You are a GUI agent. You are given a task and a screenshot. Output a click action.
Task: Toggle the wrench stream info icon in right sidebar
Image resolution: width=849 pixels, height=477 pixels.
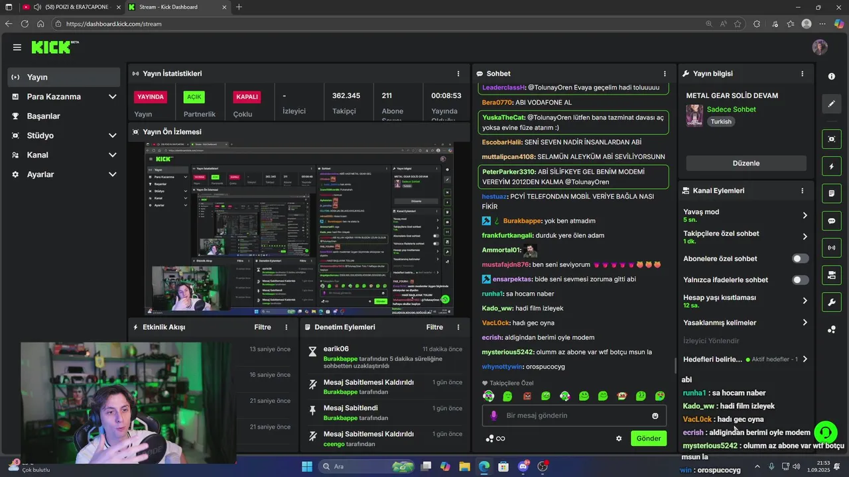(x=832, y=303)
